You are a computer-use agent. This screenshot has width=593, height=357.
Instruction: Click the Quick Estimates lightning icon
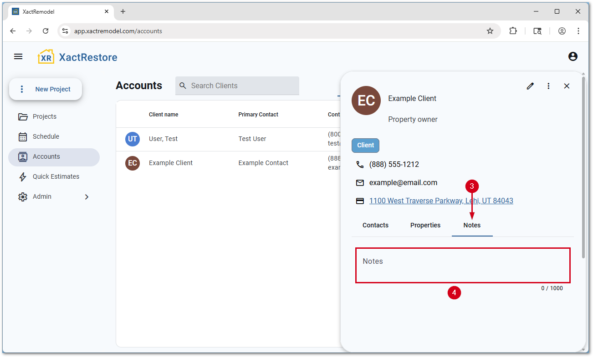pyautogui.click(x=23, y=177)
